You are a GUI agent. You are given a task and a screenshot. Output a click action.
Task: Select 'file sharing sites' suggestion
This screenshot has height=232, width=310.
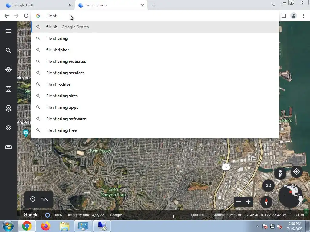pos(155,96)
